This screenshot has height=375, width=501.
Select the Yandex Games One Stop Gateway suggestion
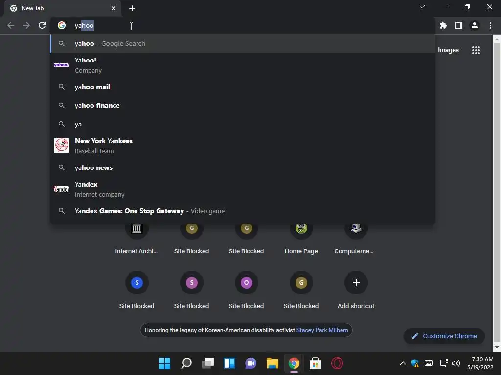[243, 211]
